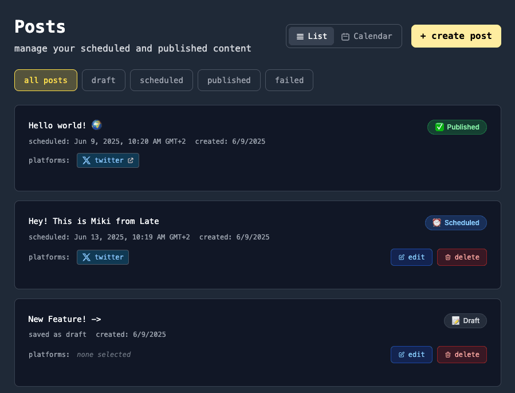Switch to the 'published' filter tab
This screenshot has height=393, width=515.
229,80
